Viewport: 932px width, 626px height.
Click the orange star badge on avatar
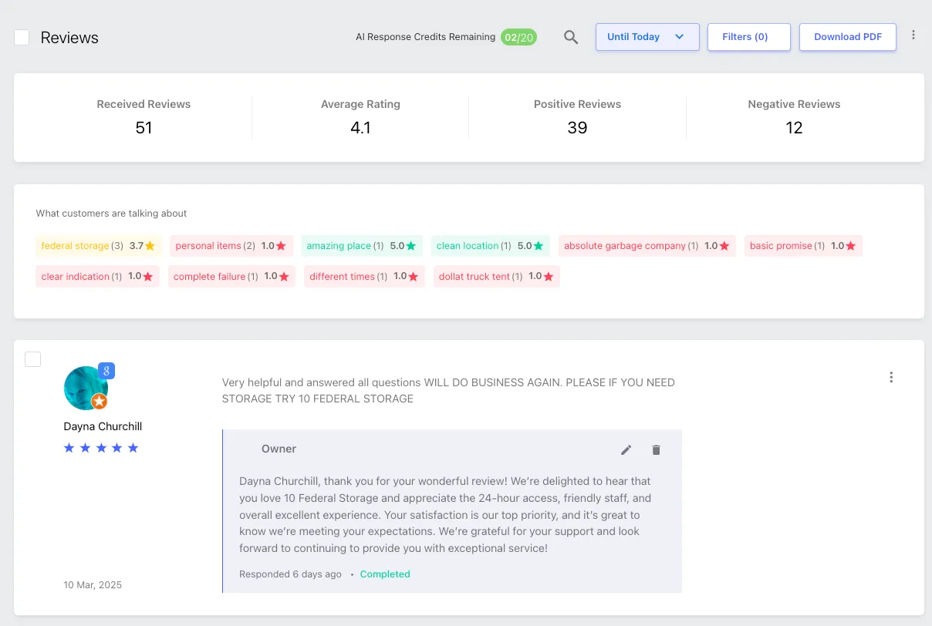click(x=99, y=401)
